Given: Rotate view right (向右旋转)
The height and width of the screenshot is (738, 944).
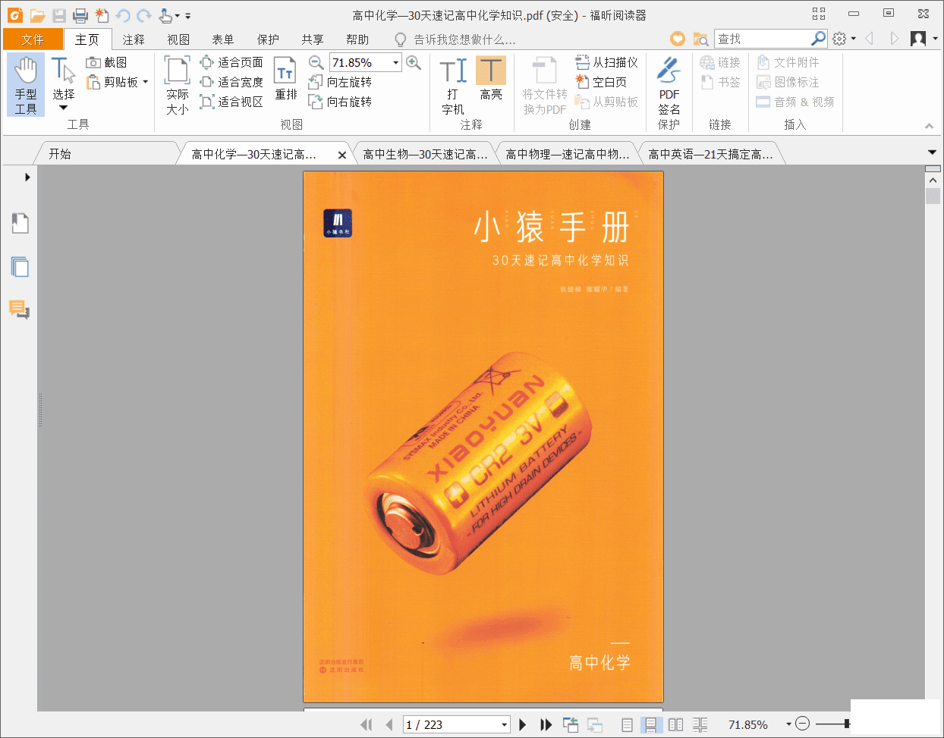Looking at the screenshot, I should click(340, 102).
